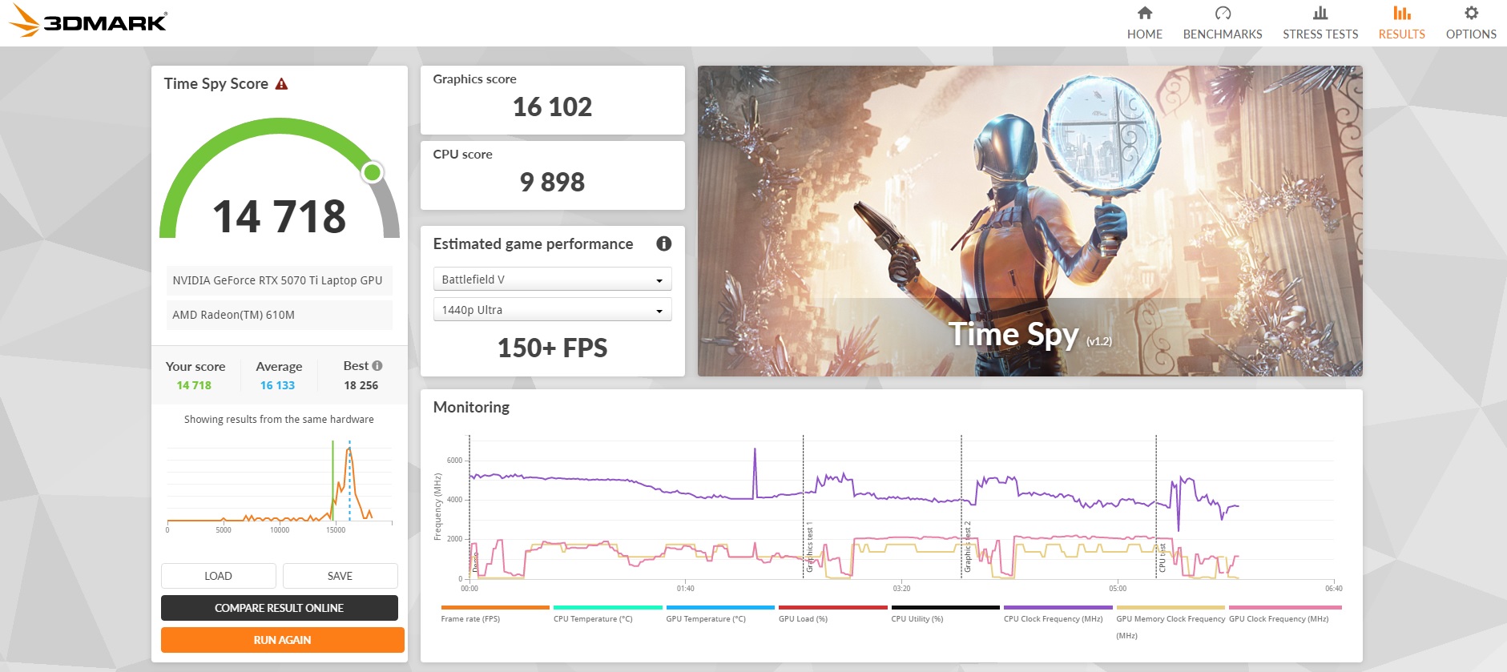Click the Results chart icon
The image size is (1507, 672).
tap(1401, 14)
